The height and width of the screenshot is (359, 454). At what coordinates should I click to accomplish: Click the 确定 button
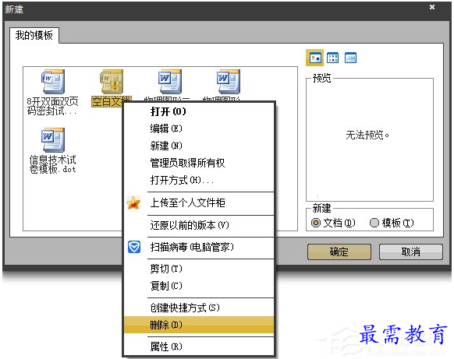pos(339,252)
